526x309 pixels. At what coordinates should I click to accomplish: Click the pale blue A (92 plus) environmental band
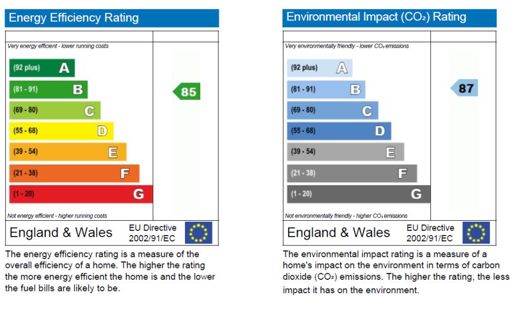click(320, 68)
